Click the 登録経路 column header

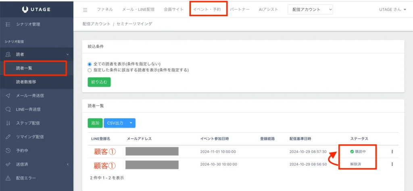pos(267,139)
